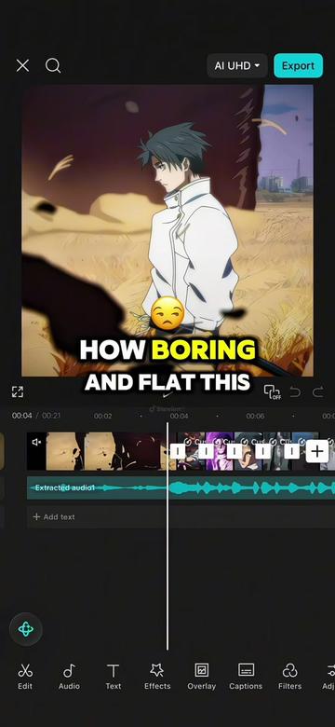The image size is (335, 727).
Task: Select first transition marker between clips
Action: click(x=178, y=451)
